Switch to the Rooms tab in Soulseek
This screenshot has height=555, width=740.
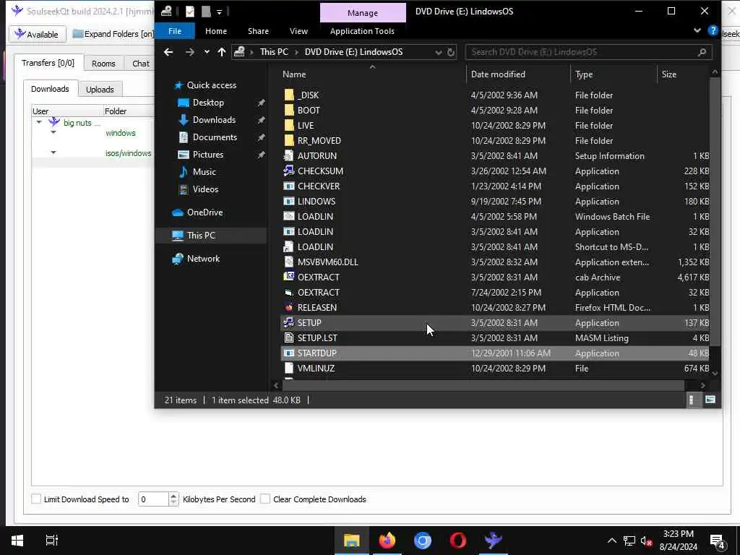tap(103, 64)
